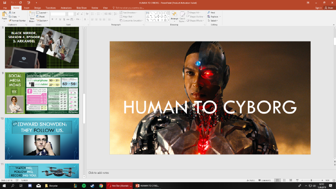Open Align Text dropdown
336x189 pixels.
click(x=127, y=17)
